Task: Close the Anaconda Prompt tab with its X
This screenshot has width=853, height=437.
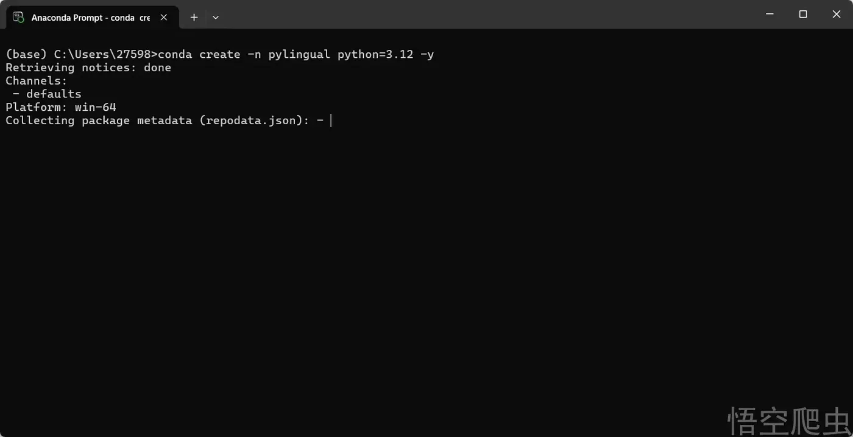Action: [163, 17]
